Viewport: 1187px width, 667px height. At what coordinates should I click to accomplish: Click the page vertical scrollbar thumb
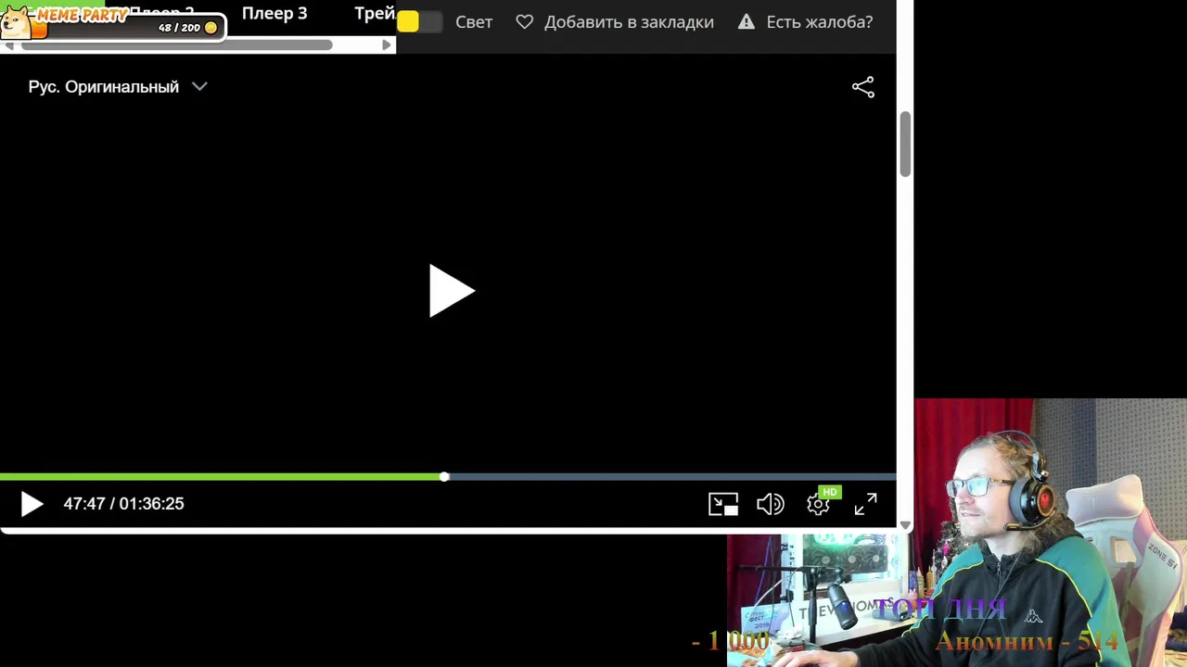(905, 144)
